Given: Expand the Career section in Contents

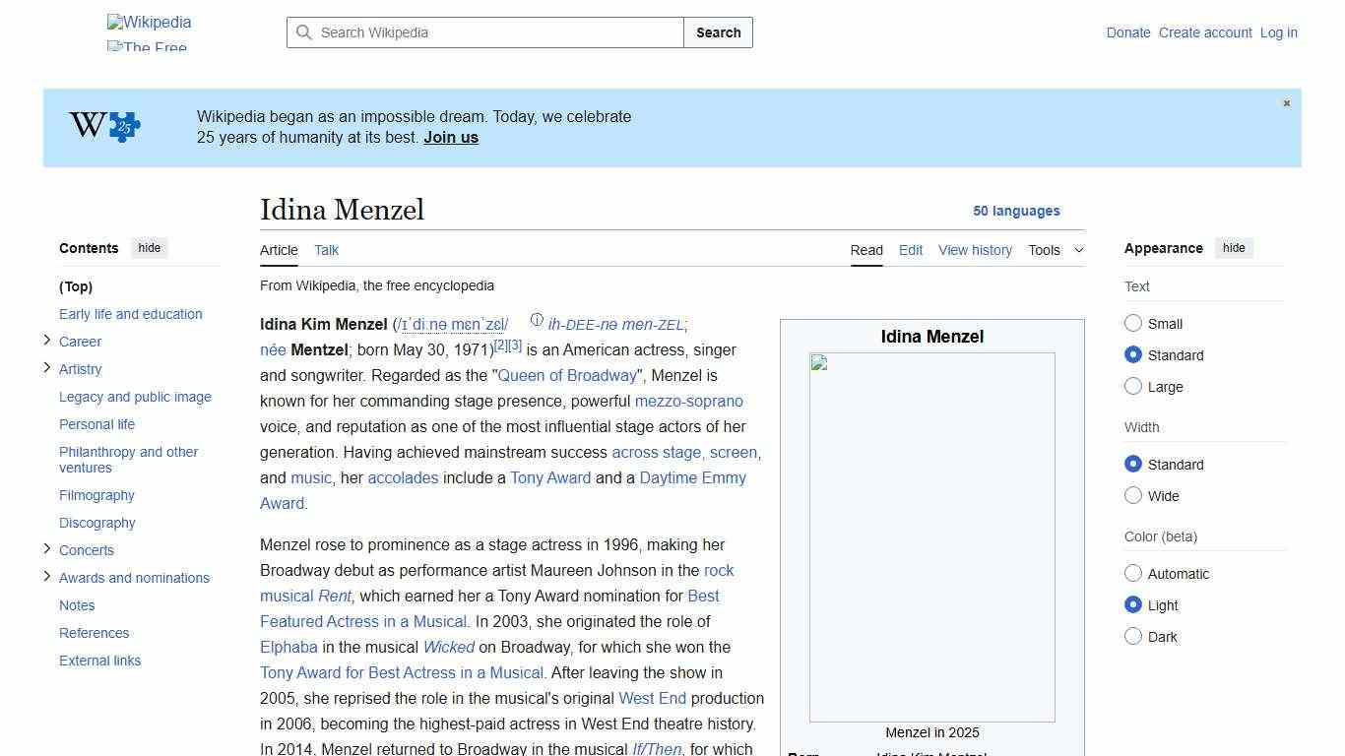Looking at the screenshot, I should coord(46,340).
